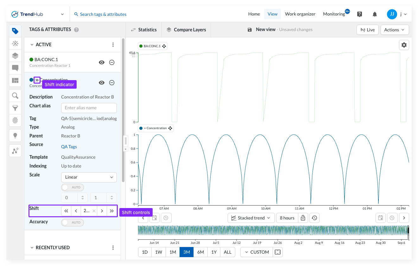Remove BA:CONC.1 tag with minus icon
Screen dimensions: 418x266
pos(112,62)
